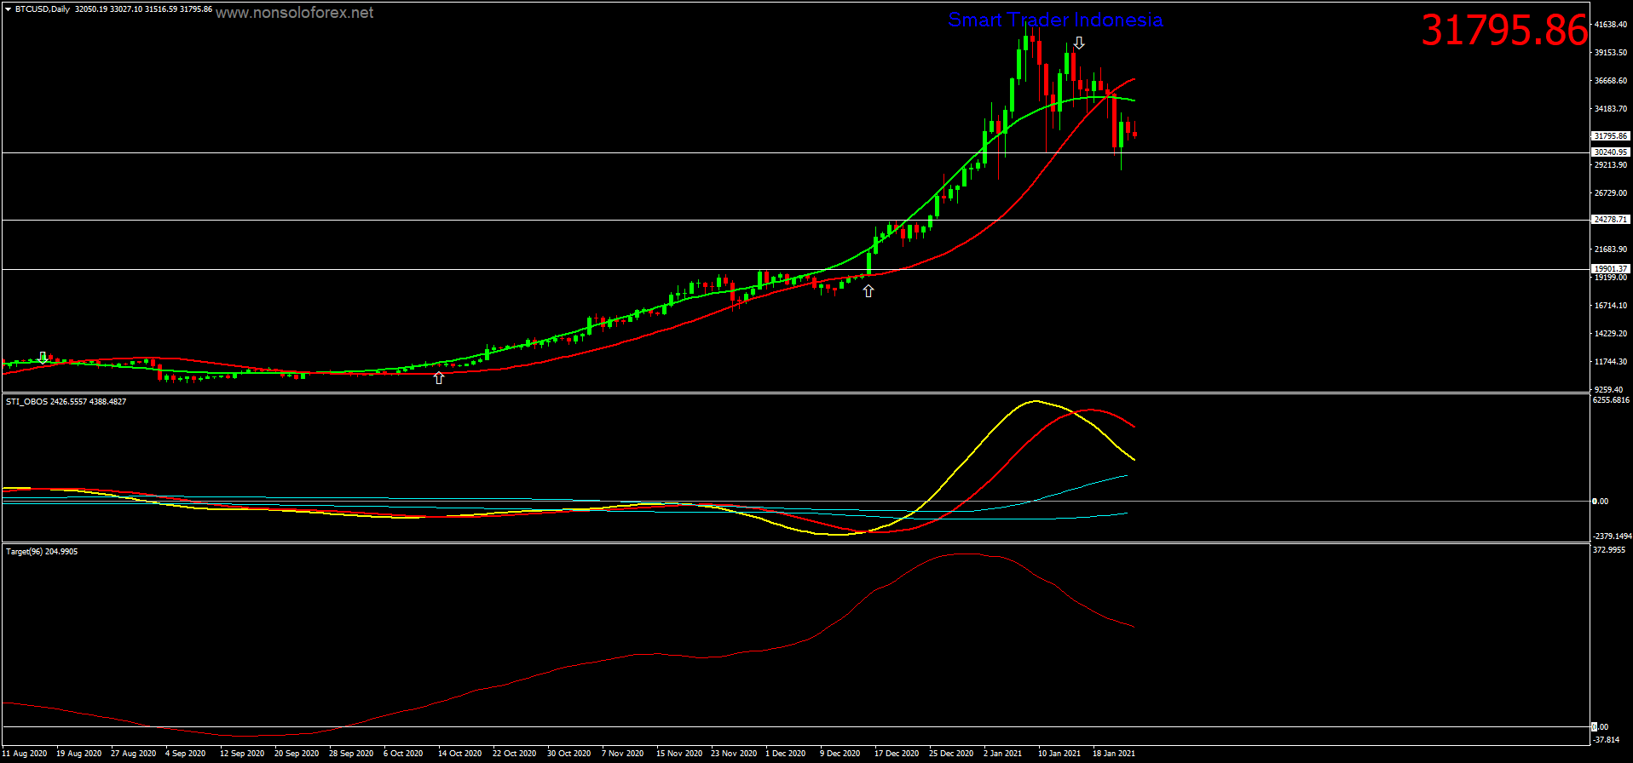This screenshot has width=1633, height=763.
Task: Click the current price tag 31795.86 on scale
Action: [1610, 136]
